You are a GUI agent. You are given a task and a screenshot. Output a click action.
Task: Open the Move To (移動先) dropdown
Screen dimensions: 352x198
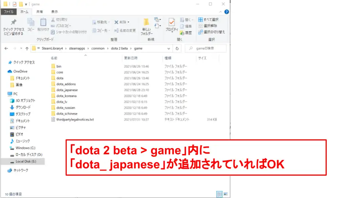click(x=101, y=22)
